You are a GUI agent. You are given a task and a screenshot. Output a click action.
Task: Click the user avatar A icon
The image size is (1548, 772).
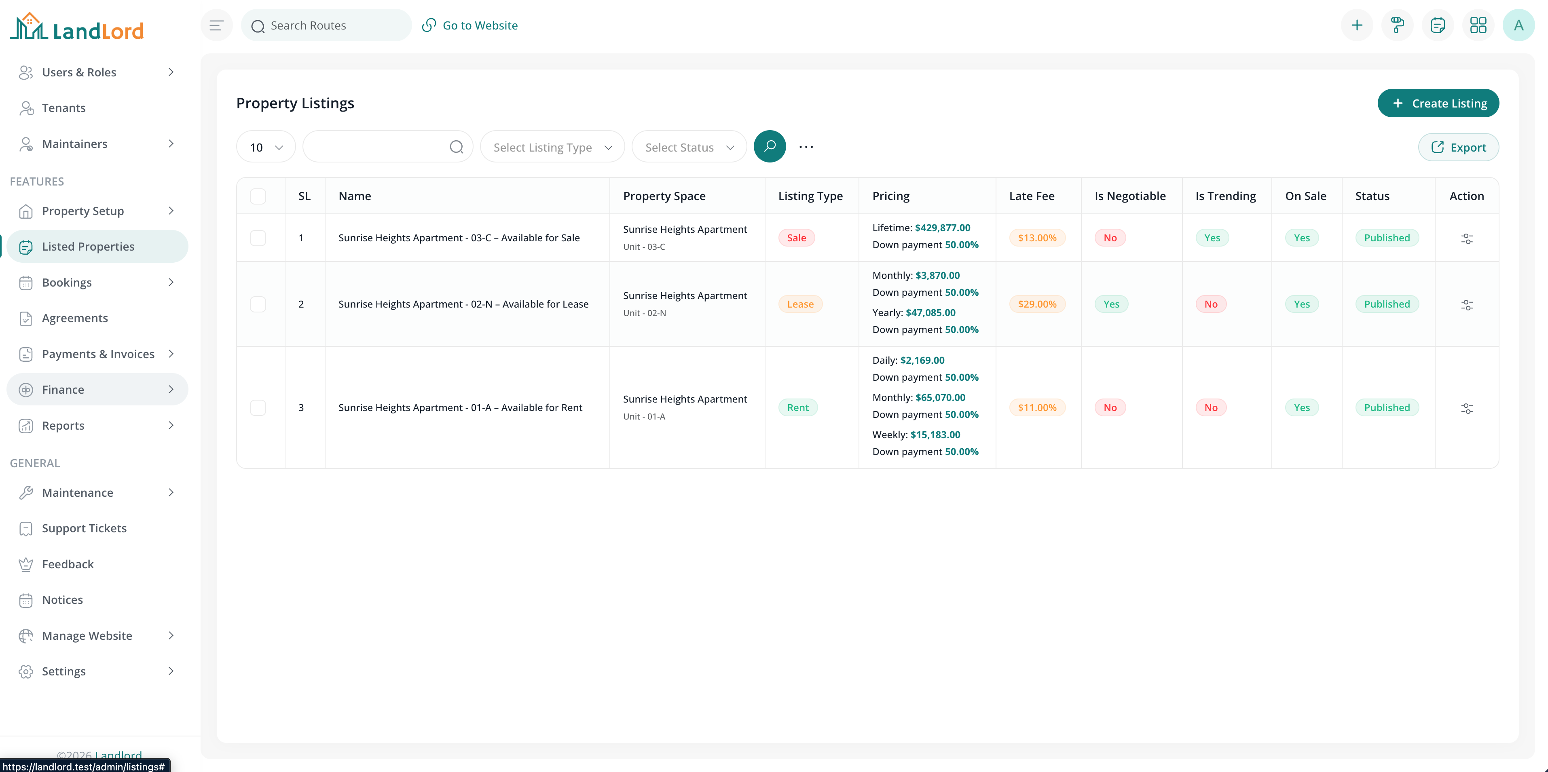(x=1518, y=25)
